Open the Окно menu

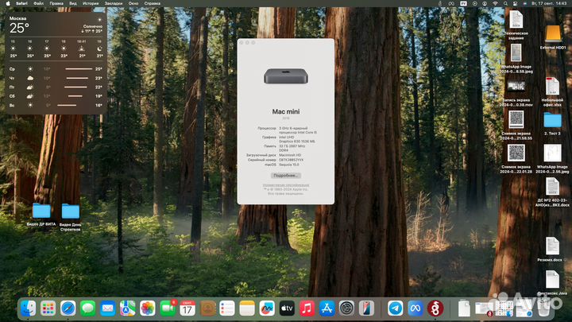pos(133,3)
